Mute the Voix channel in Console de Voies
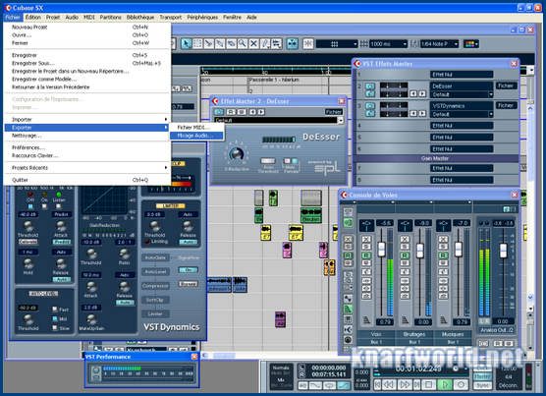 (x=366, y=239)
